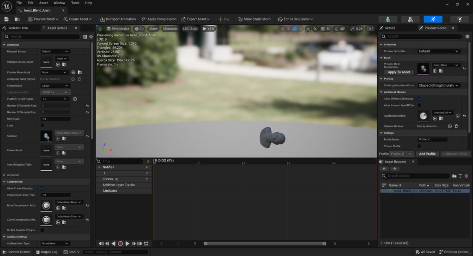The width and height of the screenshot is (473, 256).
Task: Open the viewport hamburger options menu
Action: tap(100, 29)
